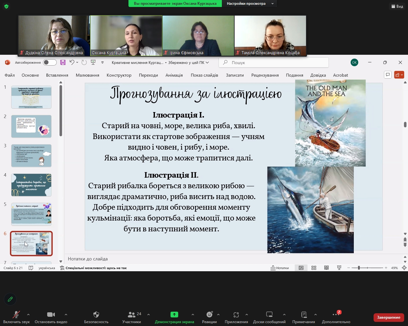Viewport: 408px width, 326px height.
Task: Click Zoom annotation pencil icon
Action: (x=10, y=299)
